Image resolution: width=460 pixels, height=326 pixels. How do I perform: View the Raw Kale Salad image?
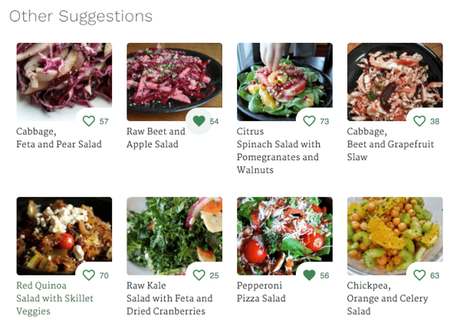[x=165, y=230]
